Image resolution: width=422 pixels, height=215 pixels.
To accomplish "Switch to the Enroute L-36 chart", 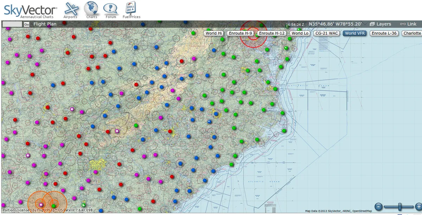I will 384,33.
